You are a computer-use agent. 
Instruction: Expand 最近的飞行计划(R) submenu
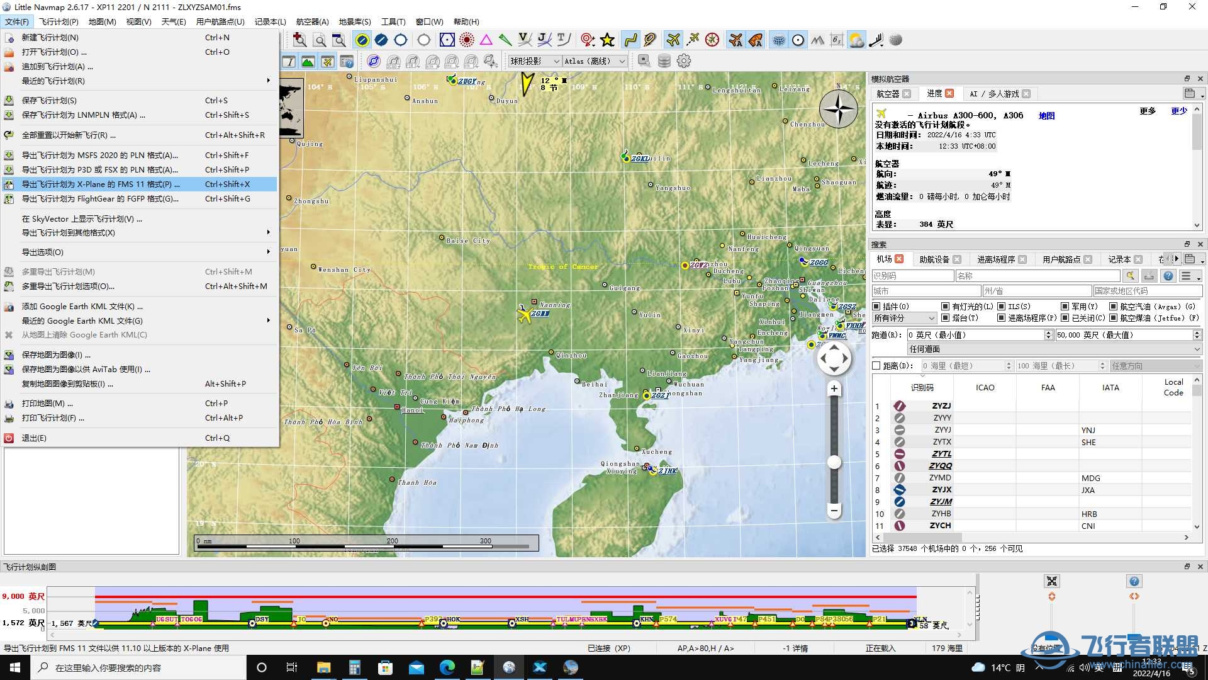coord(140,81)
